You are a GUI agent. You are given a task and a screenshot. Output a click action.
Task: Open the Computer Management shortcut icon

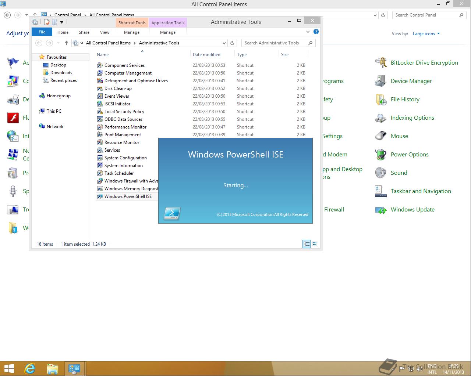100,73
